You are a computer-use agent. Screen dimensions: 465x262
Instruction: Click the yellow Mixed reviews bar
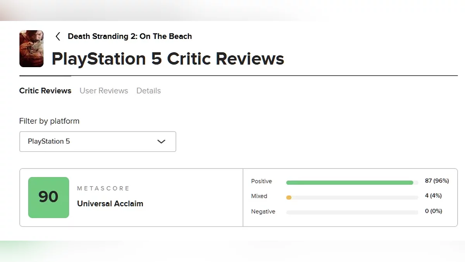289,198
